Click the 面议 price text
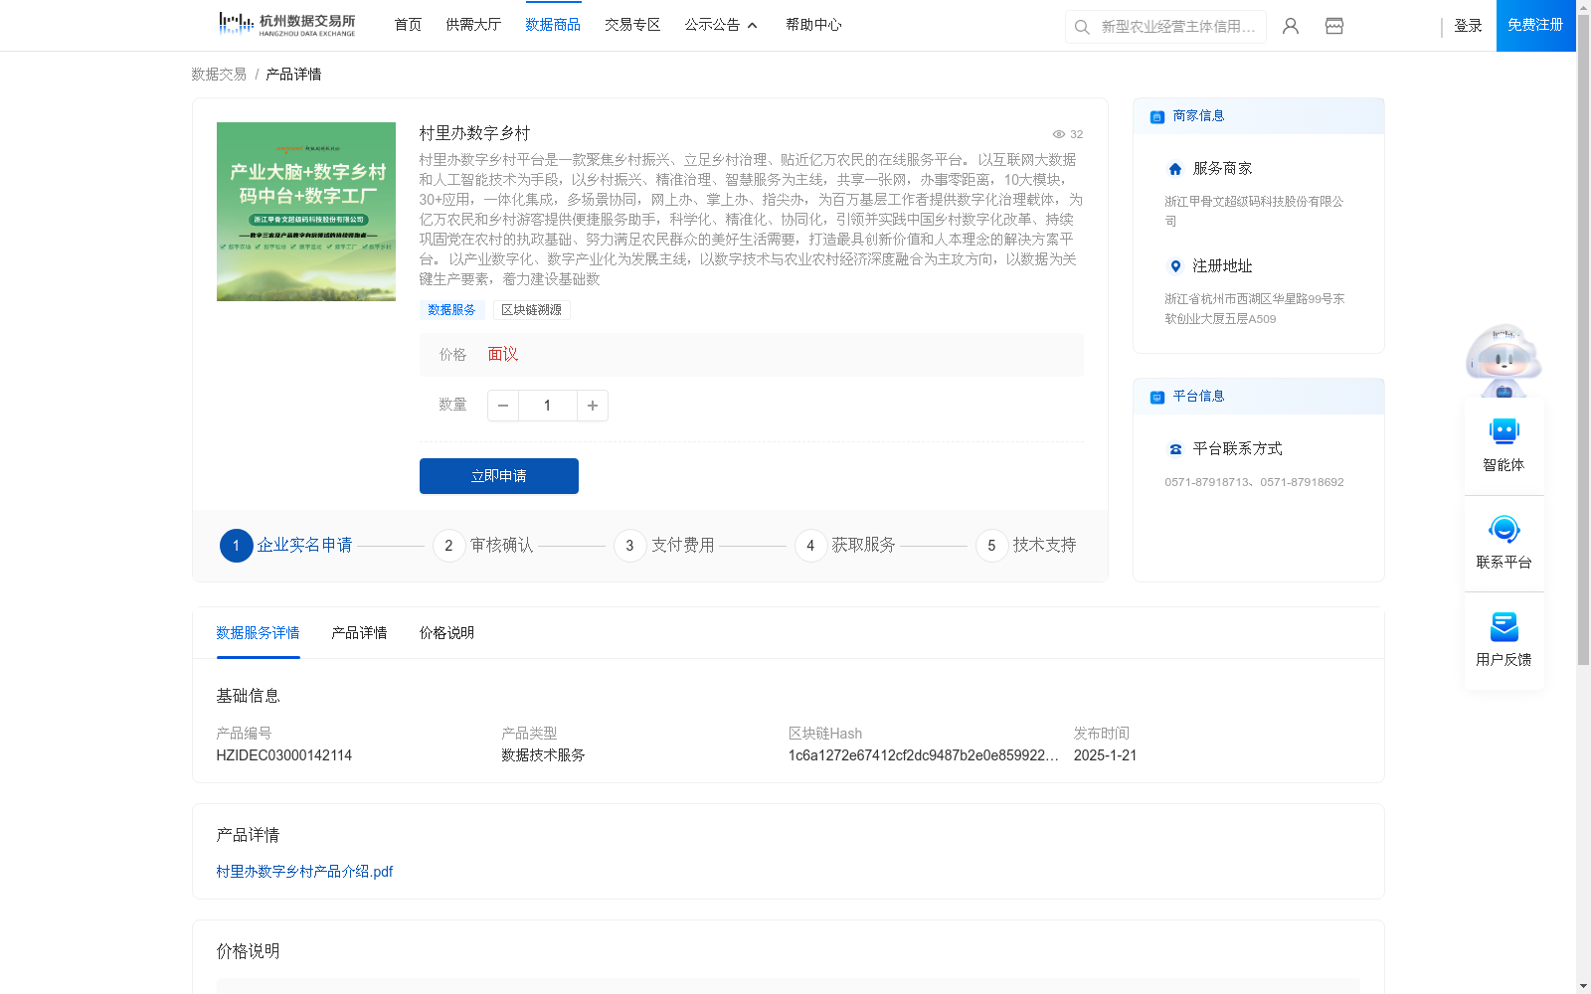Image resolution: width=1591 pixels, height=994 pixels. coord(503,355)
